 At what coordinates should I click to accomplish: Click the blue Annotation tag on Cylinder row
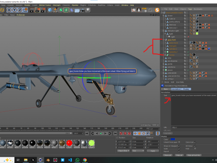(209, 48)
